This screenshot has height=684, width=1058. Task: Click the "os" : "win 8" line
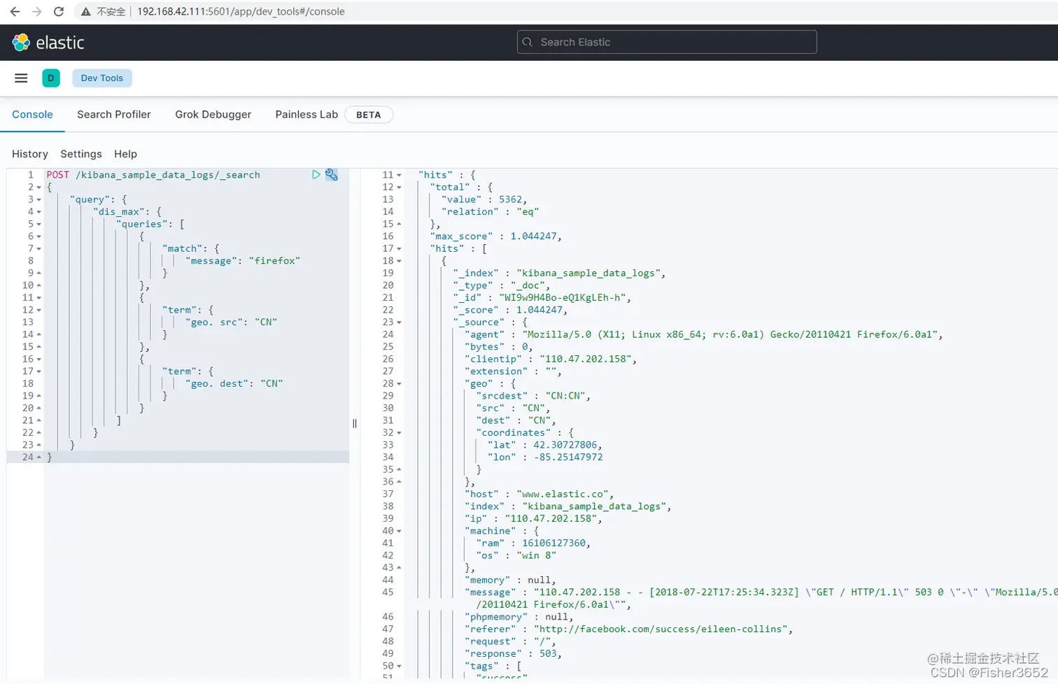516,555
